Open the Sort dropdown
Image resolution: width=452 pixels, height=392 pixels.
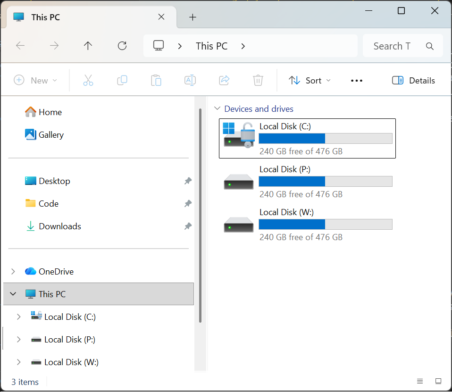(310, 80)
